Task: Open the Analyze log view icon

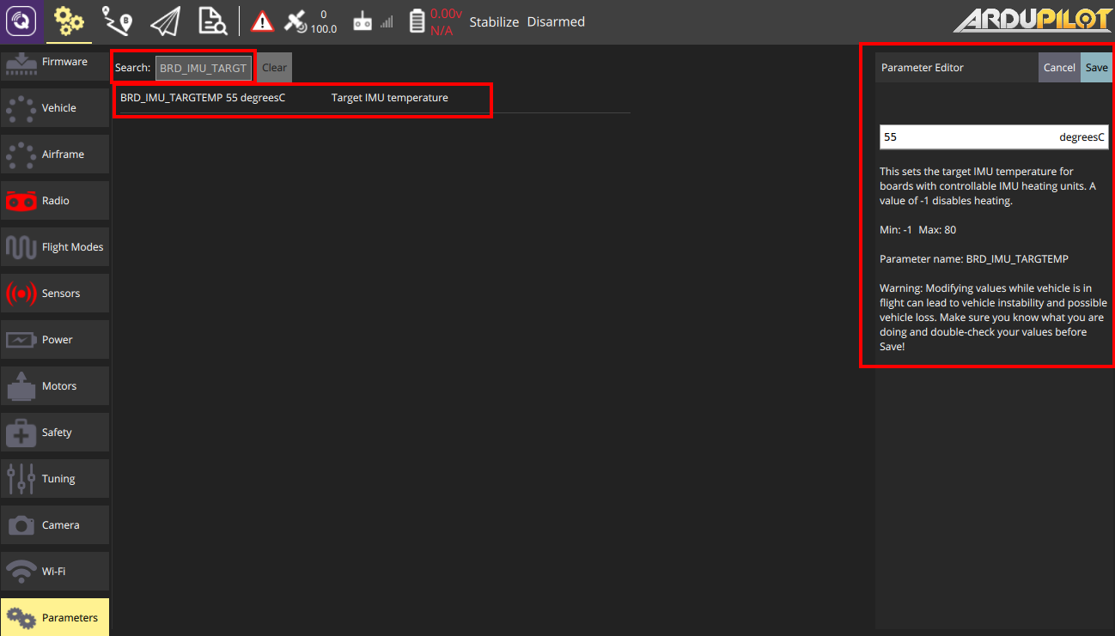Action: (212, 21)
